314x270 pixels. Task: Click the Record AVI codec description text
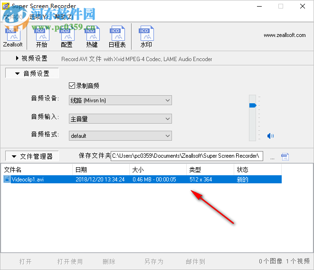pos(137,59)
